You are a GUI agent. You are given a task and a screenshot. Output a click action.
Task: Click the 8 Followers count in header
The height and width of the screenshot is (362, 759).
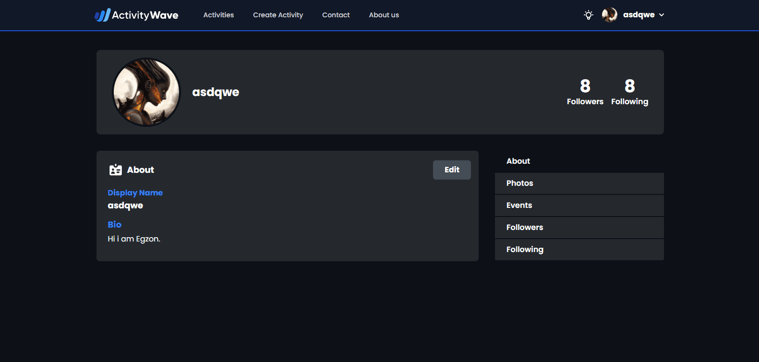585,92
